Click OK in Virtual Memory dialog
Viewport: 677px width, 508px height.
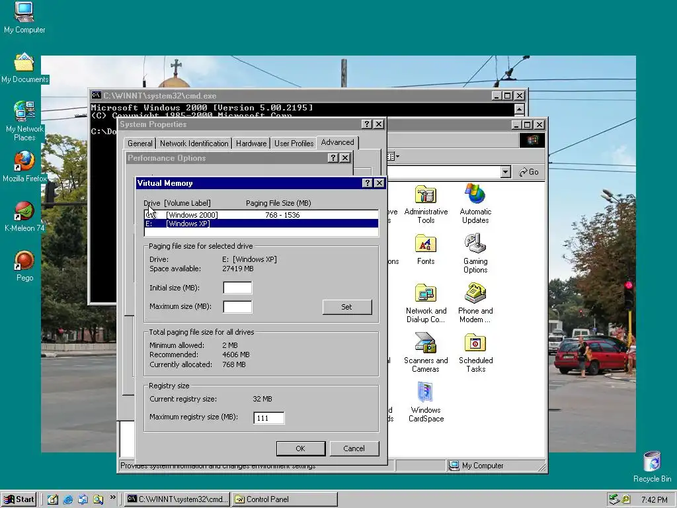301,448
